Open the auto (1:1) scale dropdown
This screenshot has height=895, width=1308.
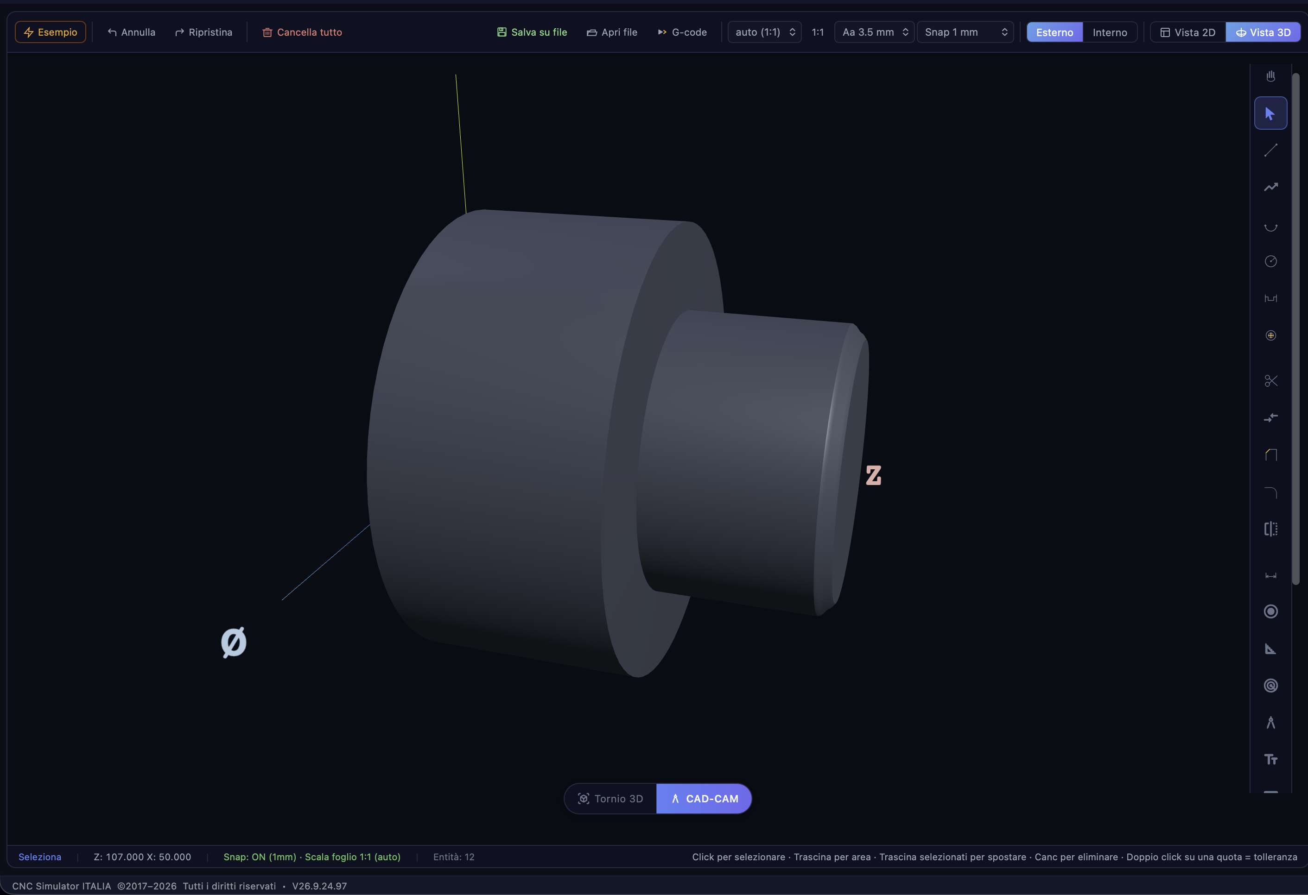coord(764,32)
